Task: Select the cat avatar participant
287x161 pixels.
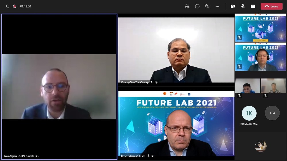Action: pos(261,146)
